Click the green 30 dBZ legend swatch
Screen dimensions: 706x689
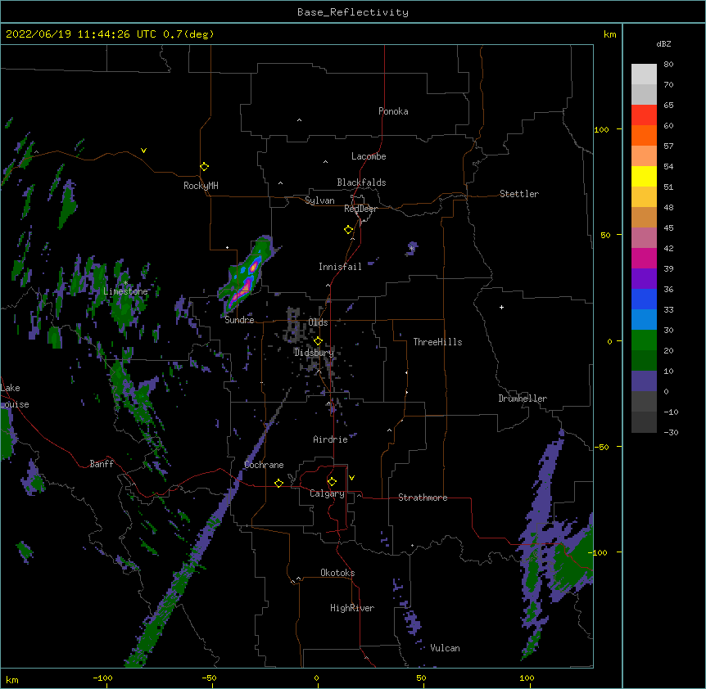[644, 340]
